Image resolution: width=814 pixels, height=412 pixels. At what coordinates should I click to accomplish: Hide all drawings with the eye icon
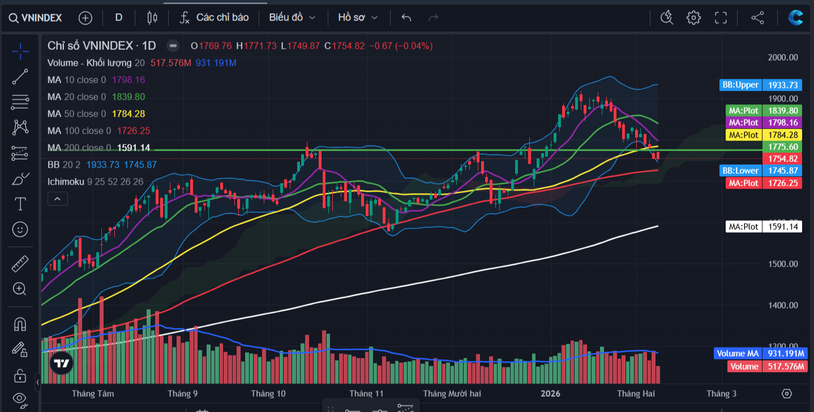click(20, 399)
